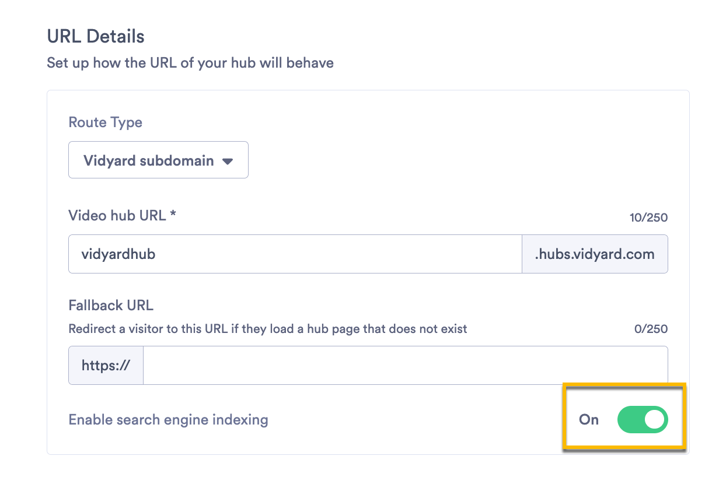
Task: Click the Fallback URL label
Action: pos(111,305)
